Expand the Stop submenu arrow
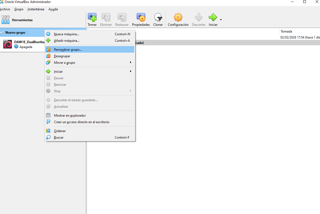 click(x=131, y=91)
